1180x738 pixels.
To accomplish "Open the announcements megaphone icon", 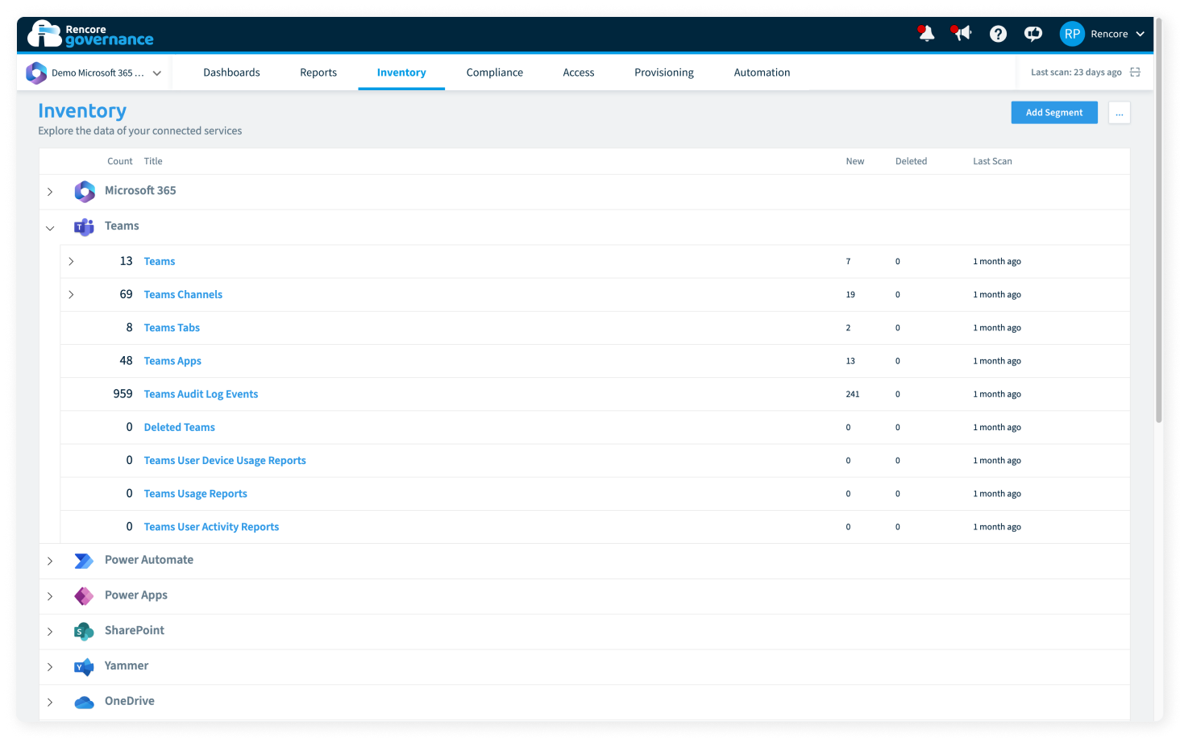I will pyautogui.click(x=961, y=33).
